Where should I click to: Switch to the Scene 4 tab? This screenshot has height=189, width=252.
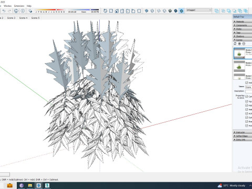(23, 18)
